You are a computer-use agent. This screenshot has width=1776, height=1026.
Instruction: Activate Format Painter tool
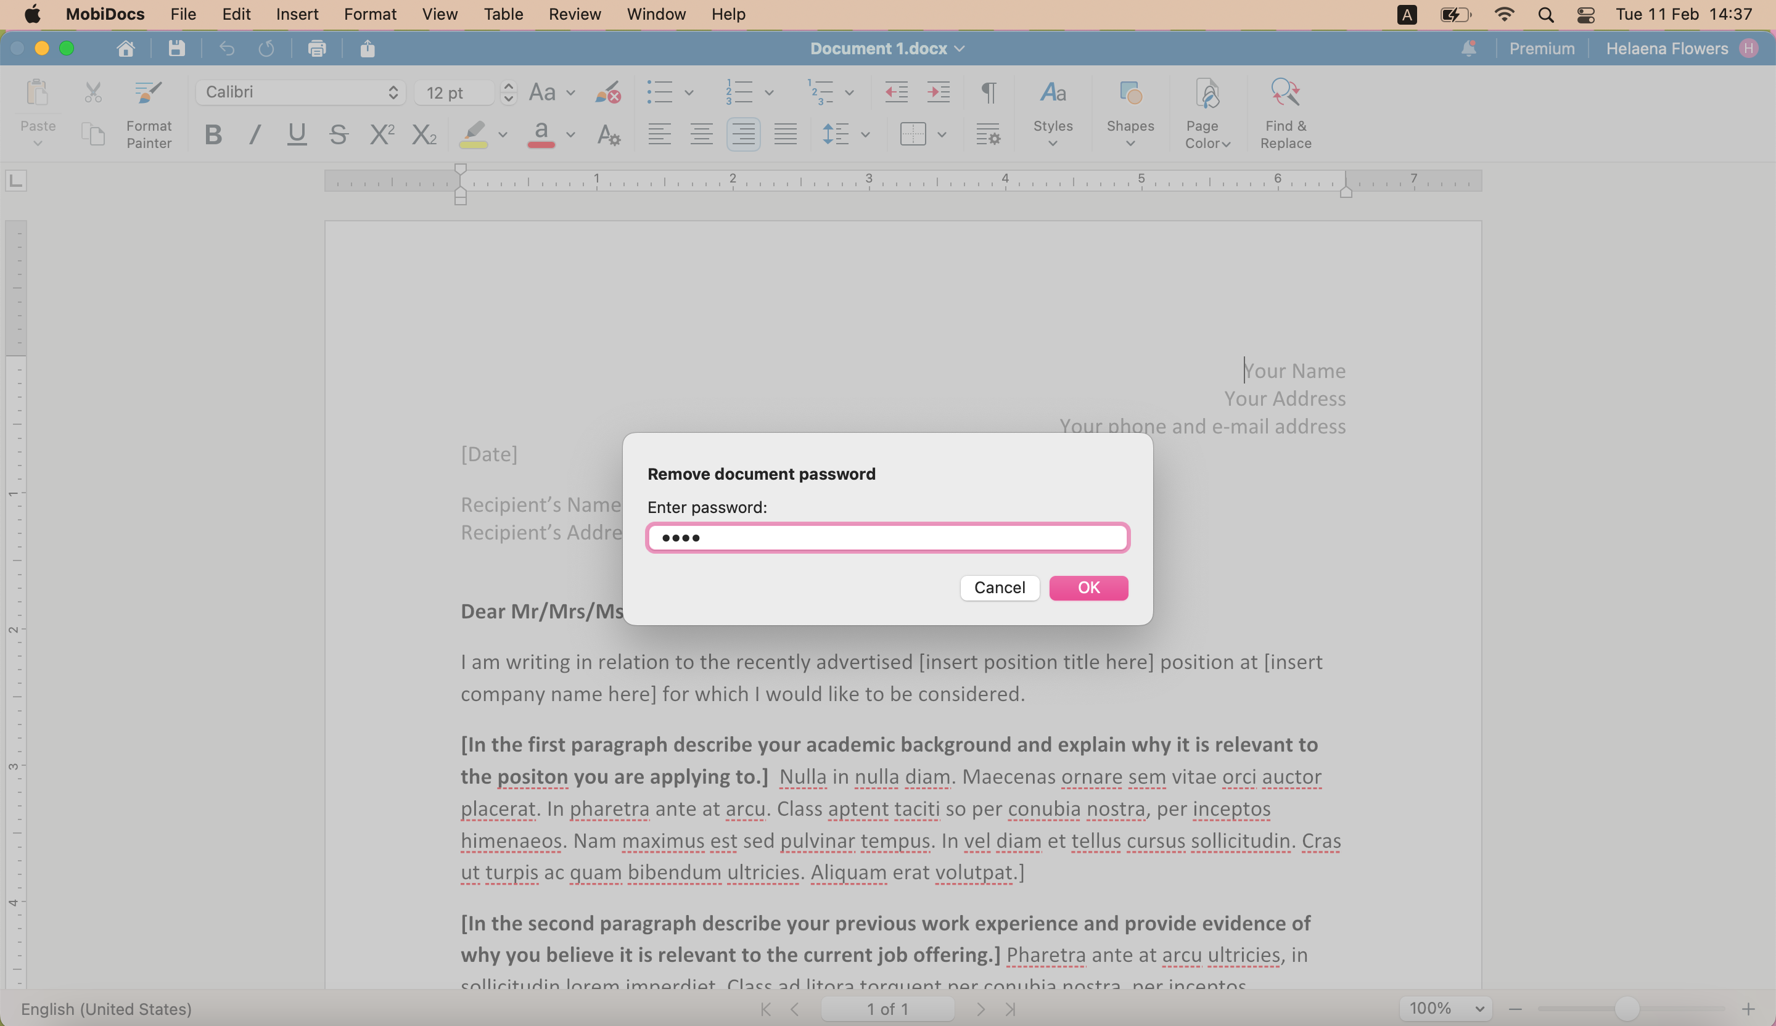pos(149,113)
